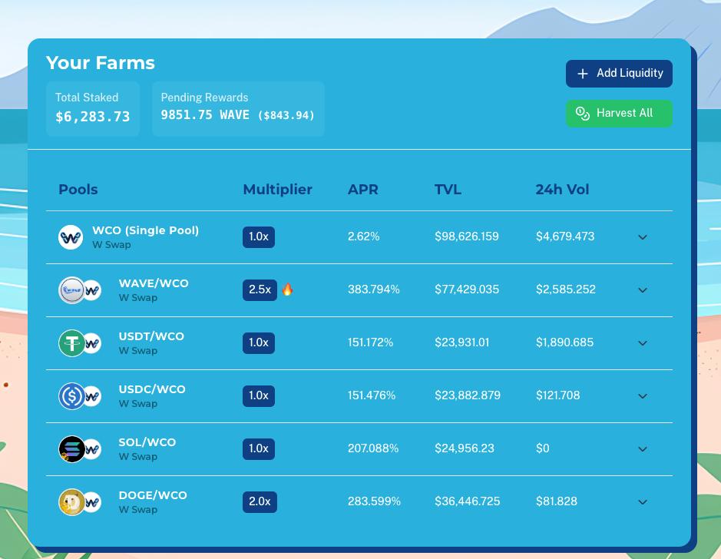Sort by the APR column header
Screen dimensions: 721x559
[x=362, y=190]
